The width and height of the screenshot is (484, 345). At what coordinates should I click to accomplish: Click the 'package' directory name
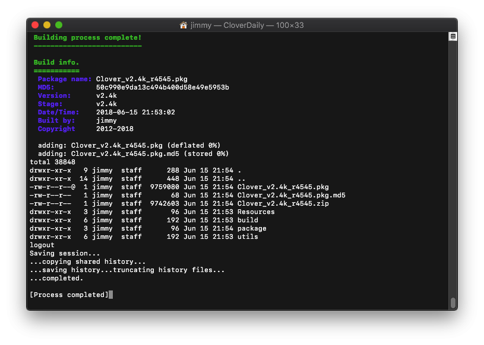(x=252, y=229)
